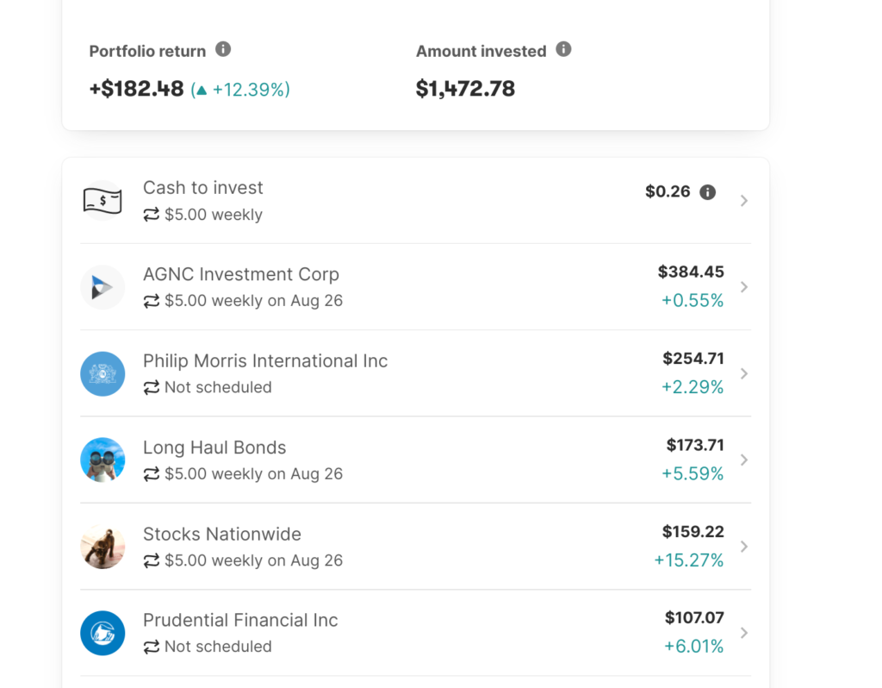882x688 pixels.
Task: Click the Cash to invest money icon
Action: click(x=102, y=201)
